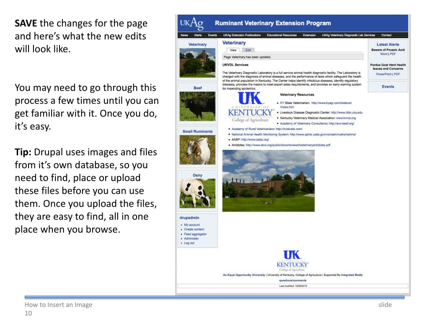Open Purdue Goat Herd PowerPoint link
Viewport: 429px width, 322px height.
[x=384, y=74]
